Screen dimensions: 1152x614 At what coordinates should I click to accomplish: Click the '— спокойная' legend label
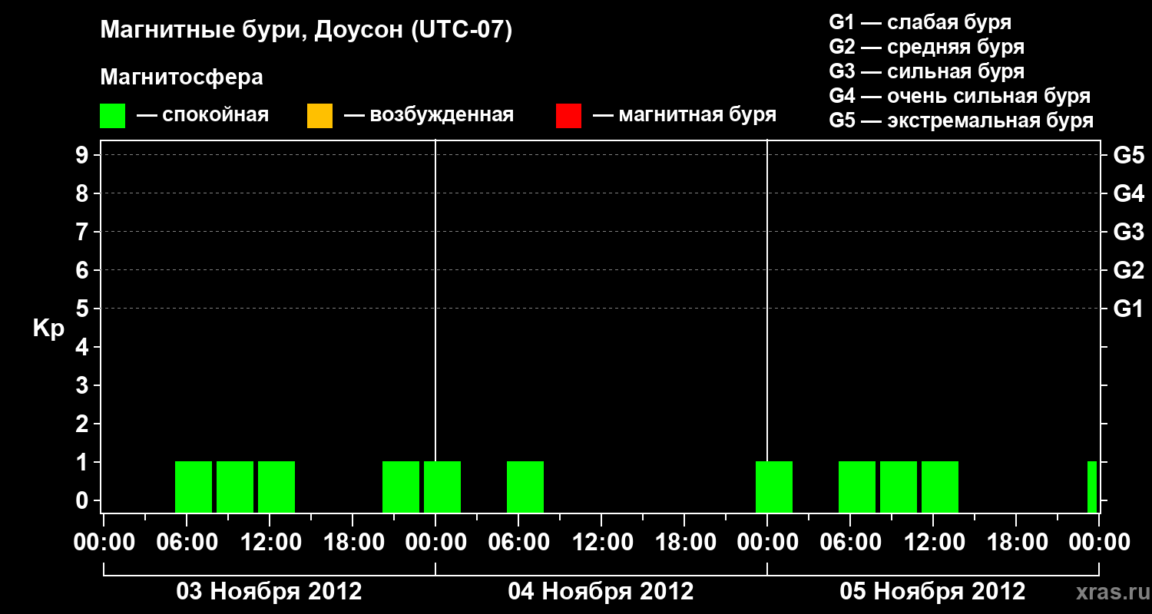tap(203, 115)
